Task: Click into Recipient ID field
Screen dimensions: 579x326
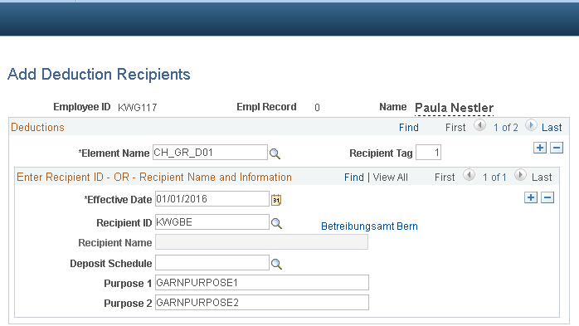Action: pyautogui.click(x=212, y=221)
